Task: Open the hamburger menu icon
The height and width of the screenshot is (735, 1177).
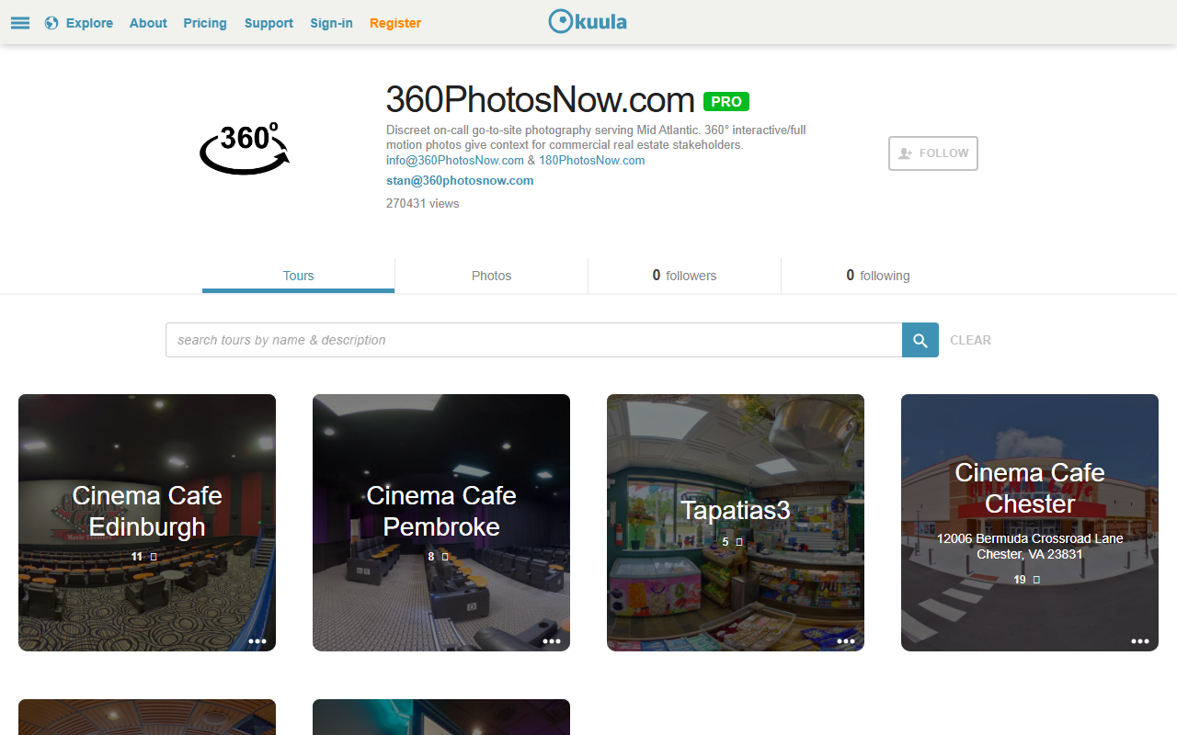Action: tap(20, 23)
